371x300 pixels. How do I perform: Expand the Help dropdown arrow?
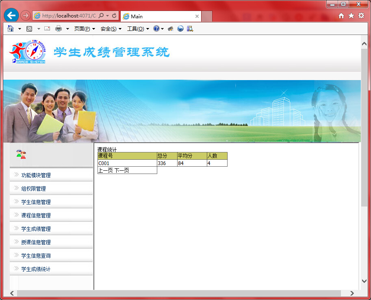[162, 29]
